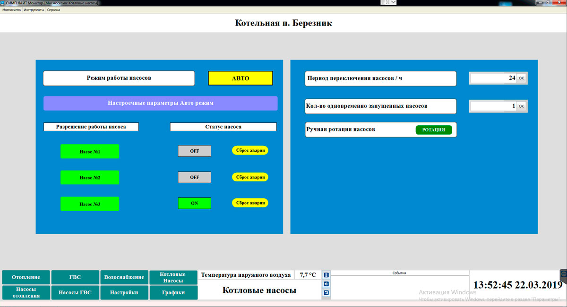Click the pump switching period field showing 24
This screenshot has width=567, height=307.
coord(492,78)
